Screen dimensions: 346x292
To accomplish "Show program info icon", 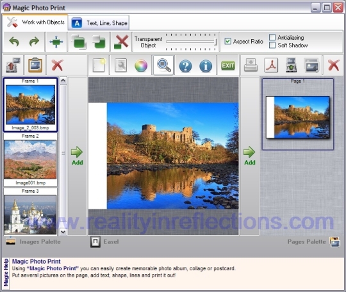I will click(x=206, y=66).
